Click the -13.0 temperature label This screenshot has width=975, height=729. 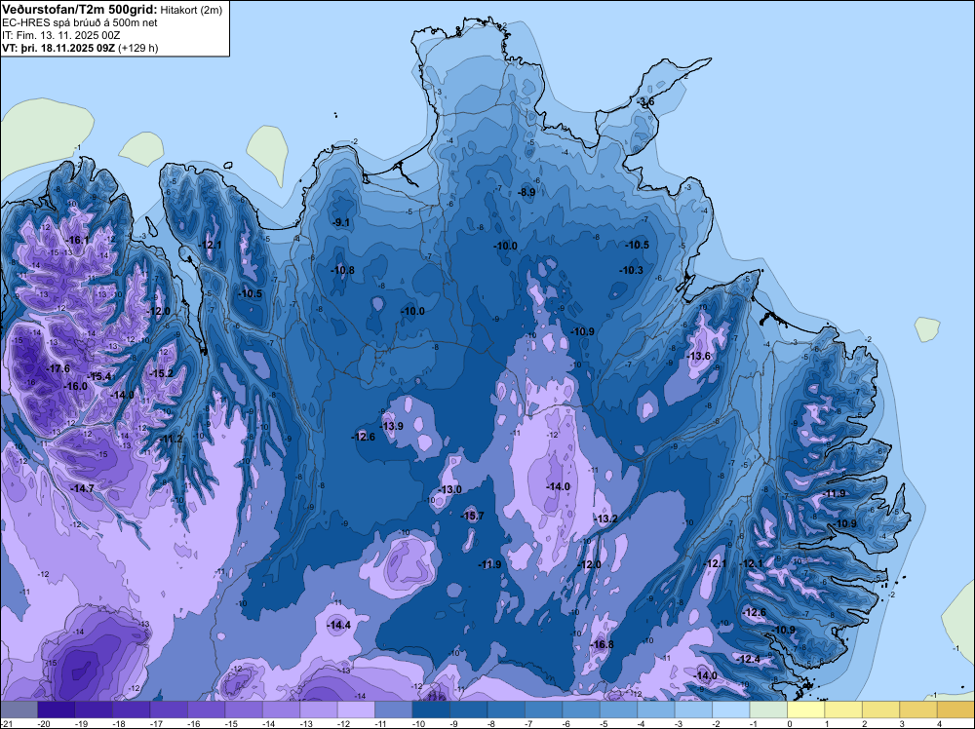pyautogui.click(x=450, y=489)
